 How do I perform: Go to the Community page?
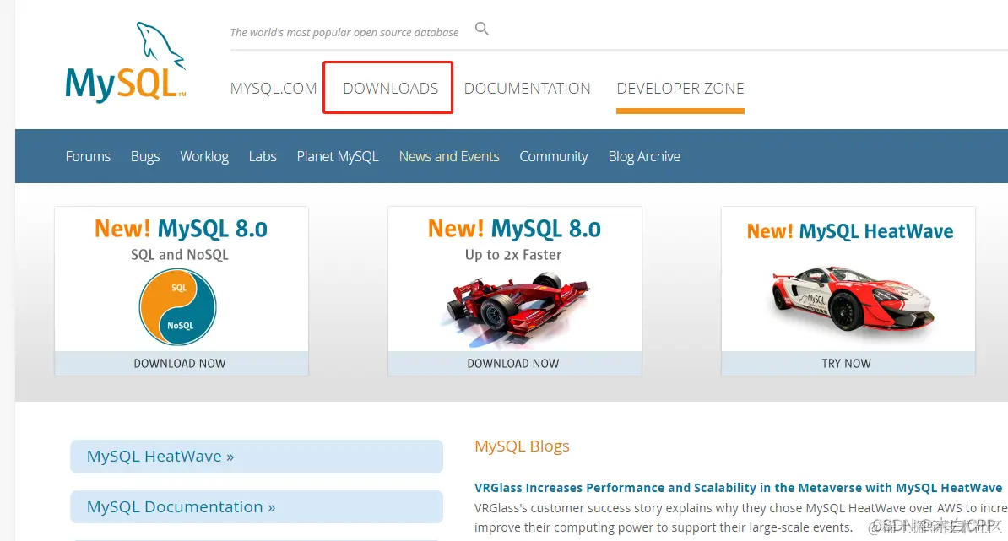554,156
